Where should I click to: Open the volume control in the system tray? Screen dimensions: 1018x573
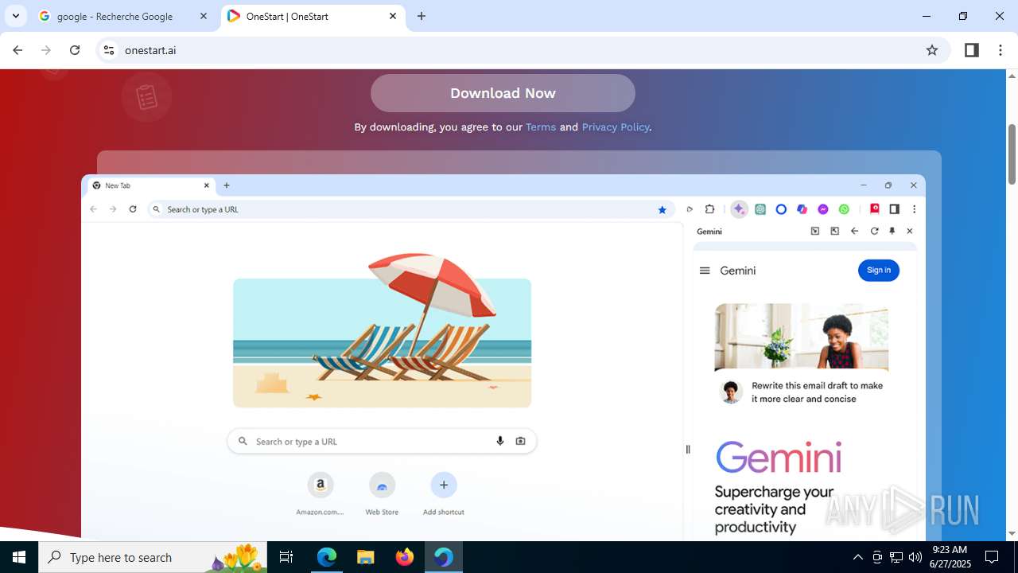coord(915,557)
